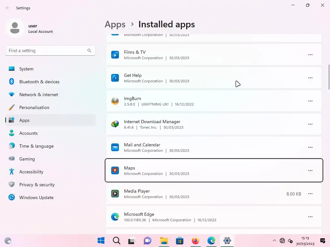
Task: Click the Gaming controller icon in sidebar
Action: click(12, 158)
